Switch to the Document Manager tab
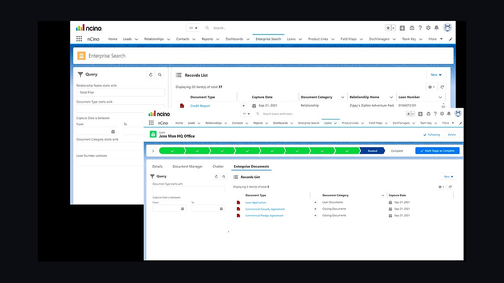Screen dimensions: 504x283 (x=187, y=166)
